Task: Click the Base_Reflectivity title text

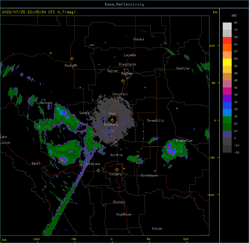Action: pos(125,4)
